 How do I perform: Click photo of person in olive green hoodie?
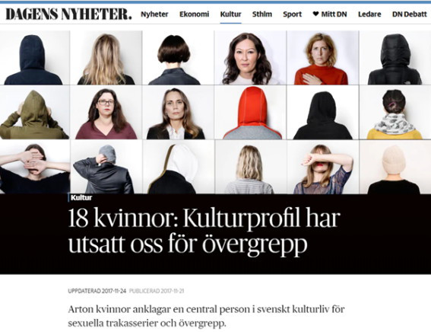pyautogui.click(x=35, y=113)
